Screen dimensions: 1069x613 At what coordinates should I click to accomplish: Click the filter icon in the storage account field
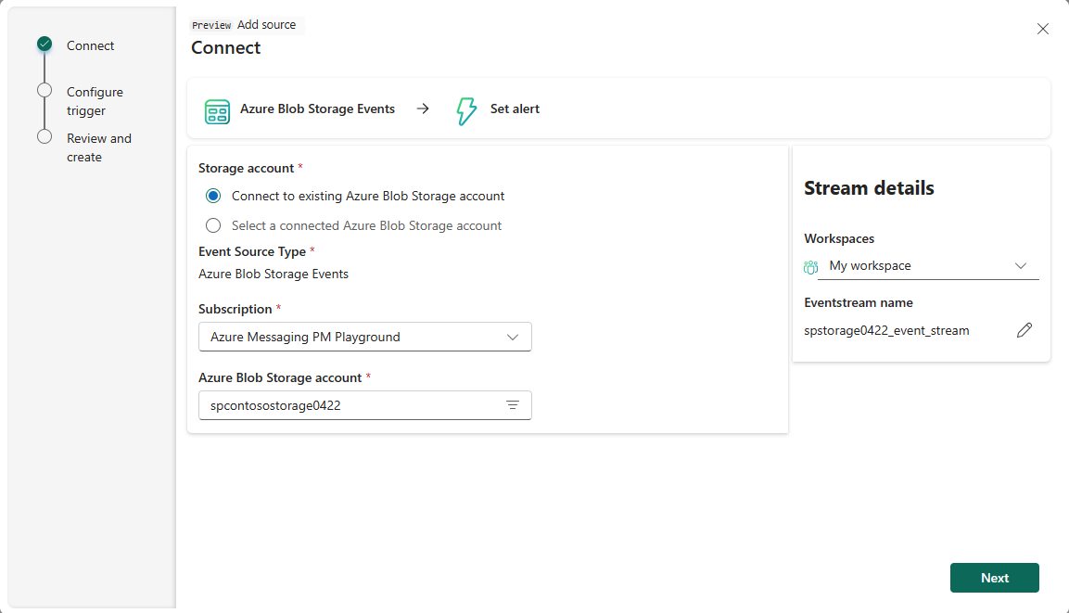point(513,405)
